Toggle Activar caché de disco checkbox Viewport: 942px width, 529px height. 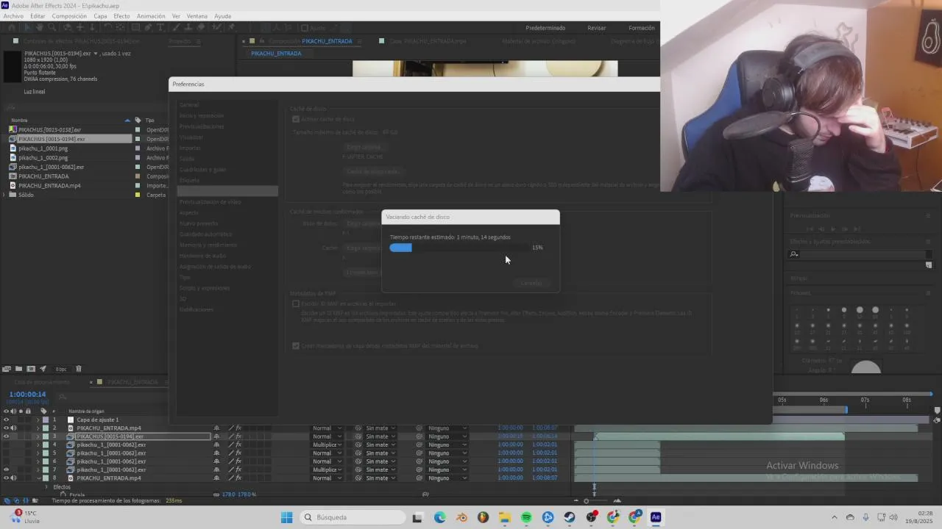click(x=296, y=119)
